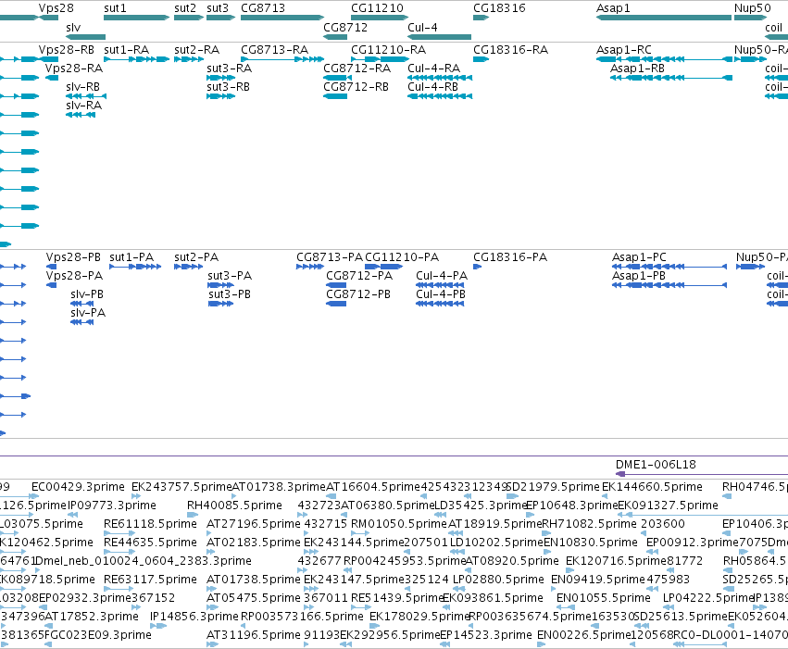Open the RE63117.5prime EST label
This screenshot has width=788, height=649.
click(150, 580)
